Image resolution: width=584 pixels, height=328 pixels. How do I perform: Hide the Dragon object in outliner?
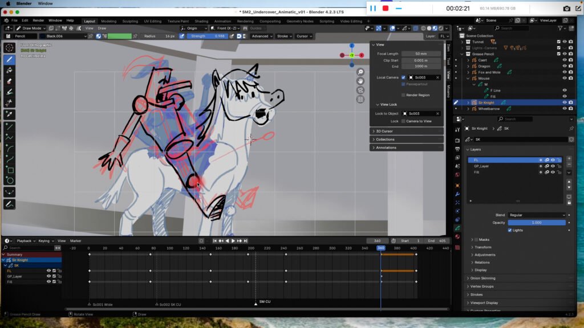[565, 66]
